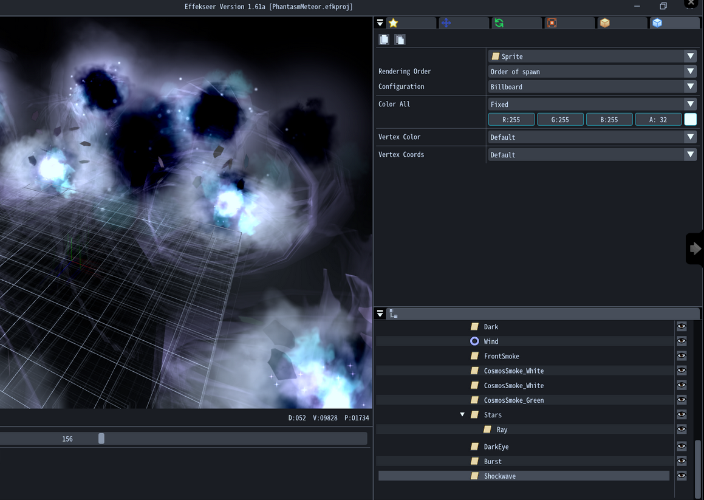Click the paste icon next to copy

pos(400,39)
